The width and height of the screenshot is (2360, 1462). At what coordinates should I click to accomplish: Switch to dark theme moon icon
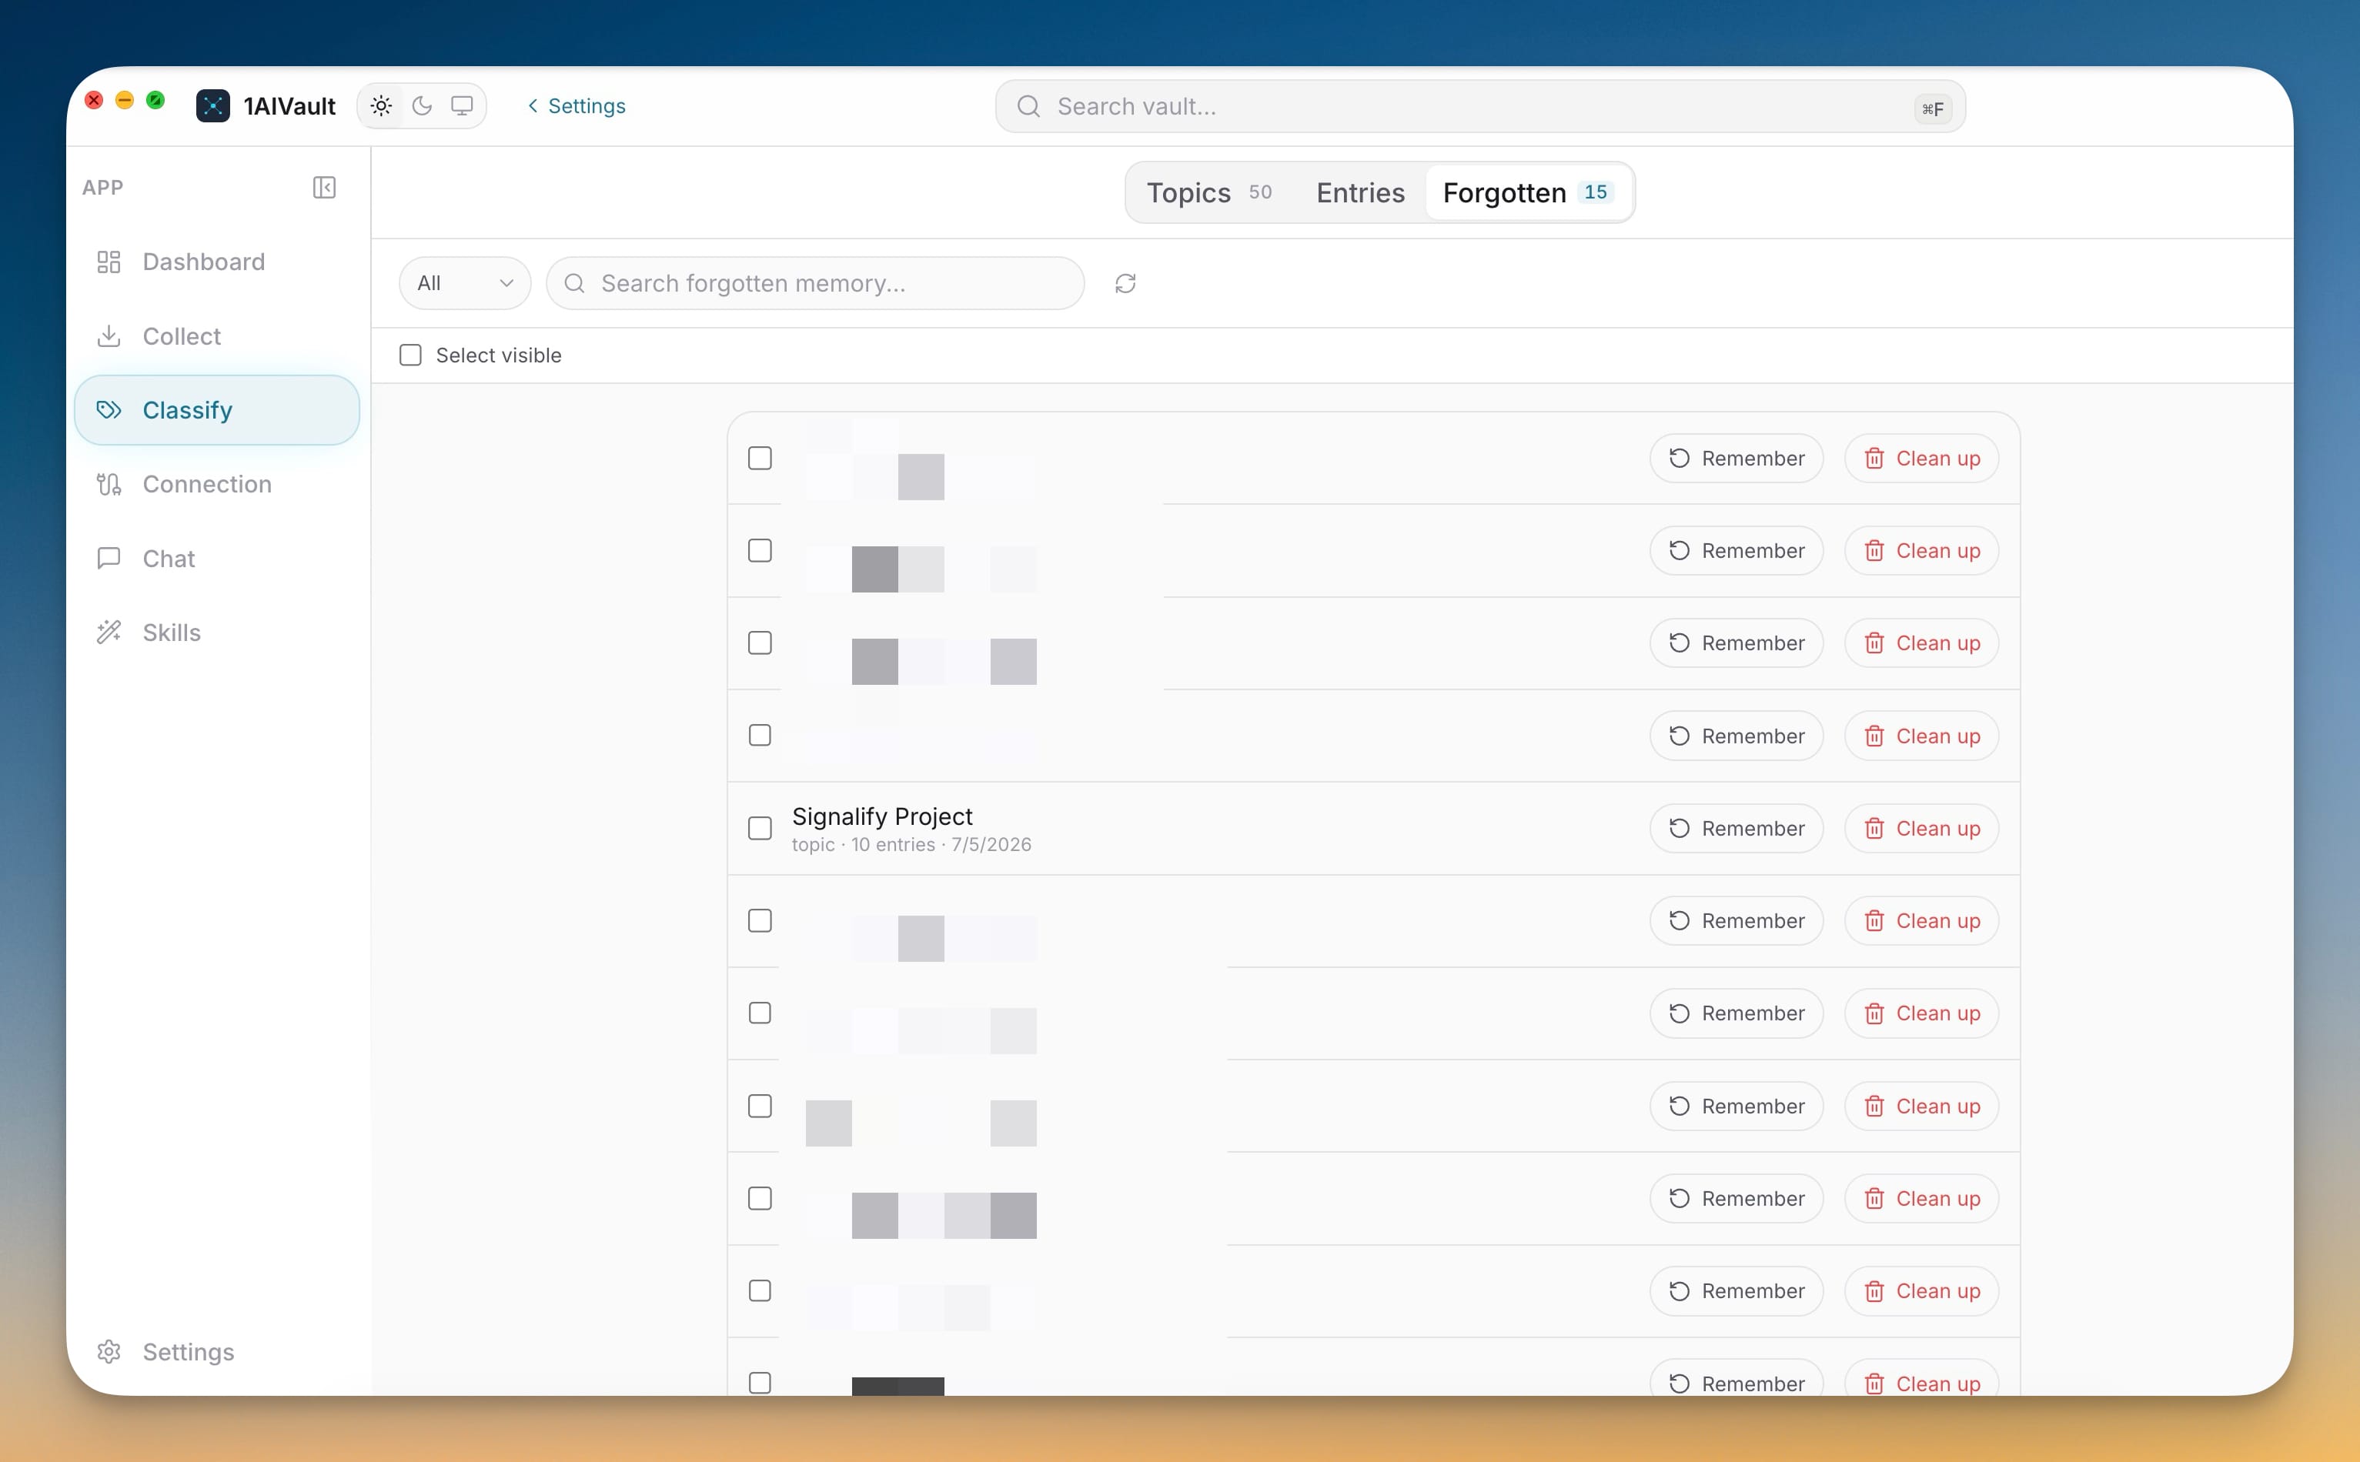point(422,105)
